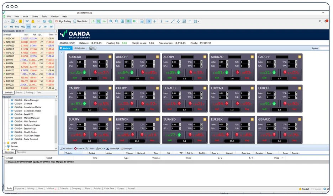
Task: Open the Markets dropdown
Action: (65, 48)
